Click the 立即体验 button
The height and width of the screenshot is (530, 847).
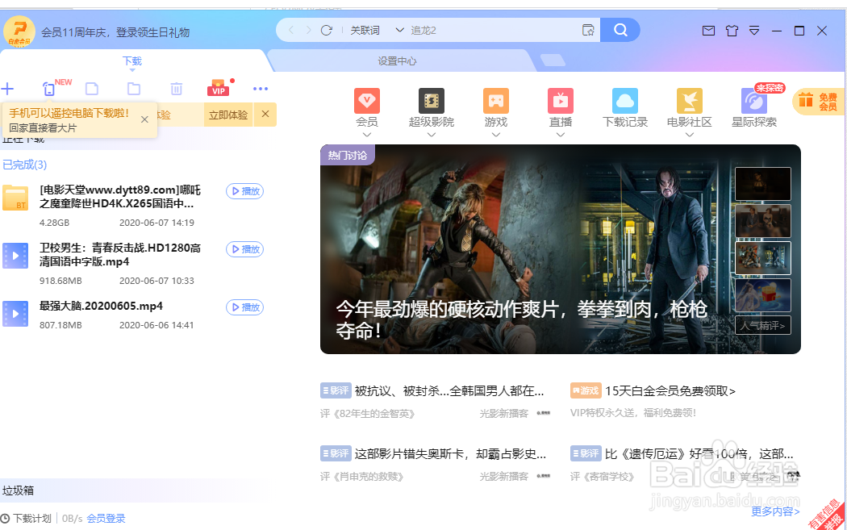point(228,115)
